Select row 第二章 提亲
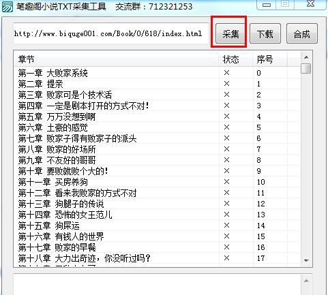This screenshot has height=295, width=328. click(158, 84)
